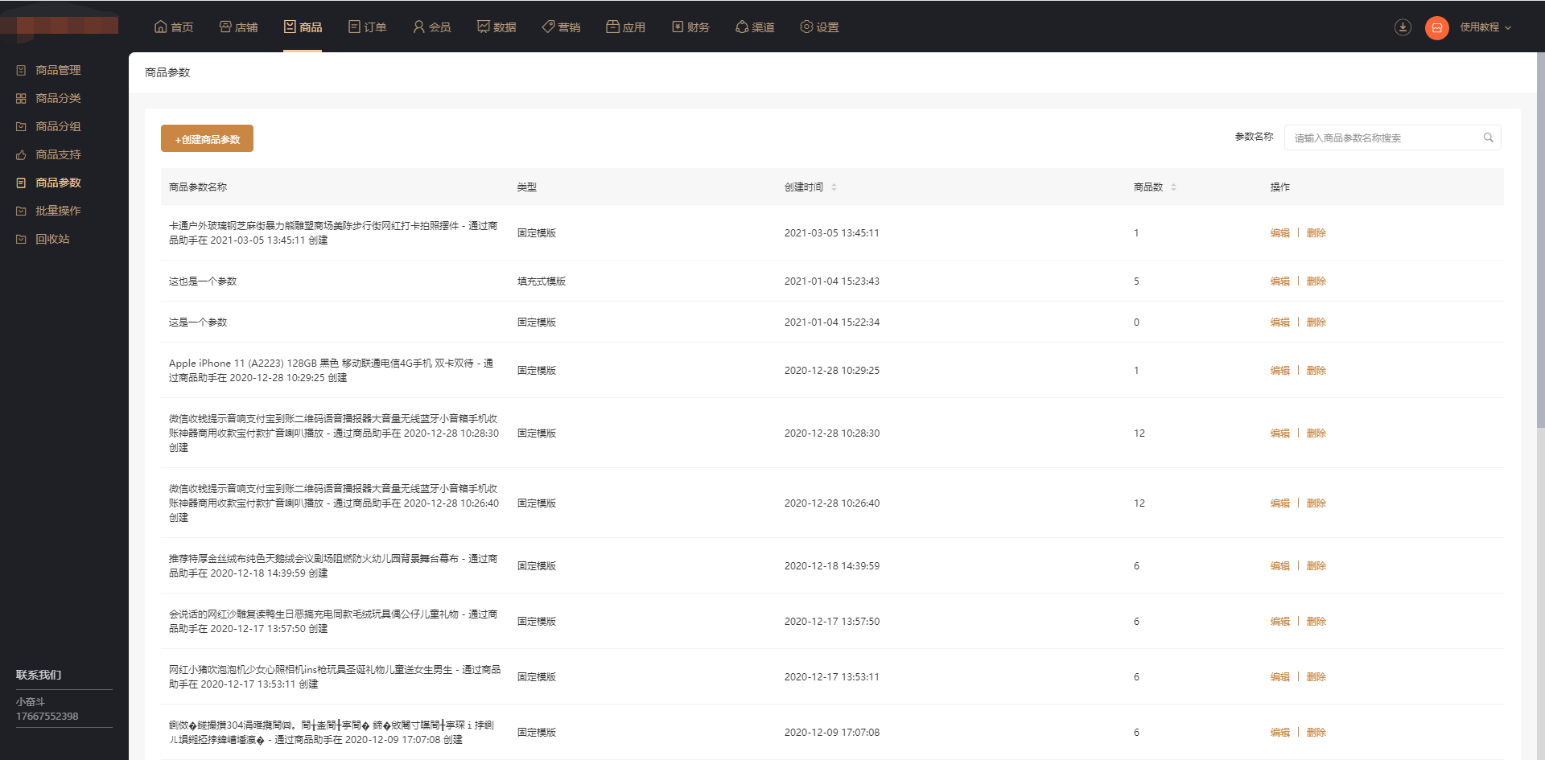Click the page vertical scrollbar
The width and height of the screenshot is (1545, 760).
(1540, 241)
